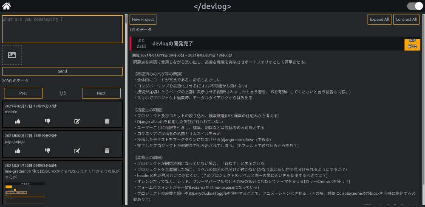
Task: Delete the "joijoijoijojo" log entry
Action: [107, 151]
